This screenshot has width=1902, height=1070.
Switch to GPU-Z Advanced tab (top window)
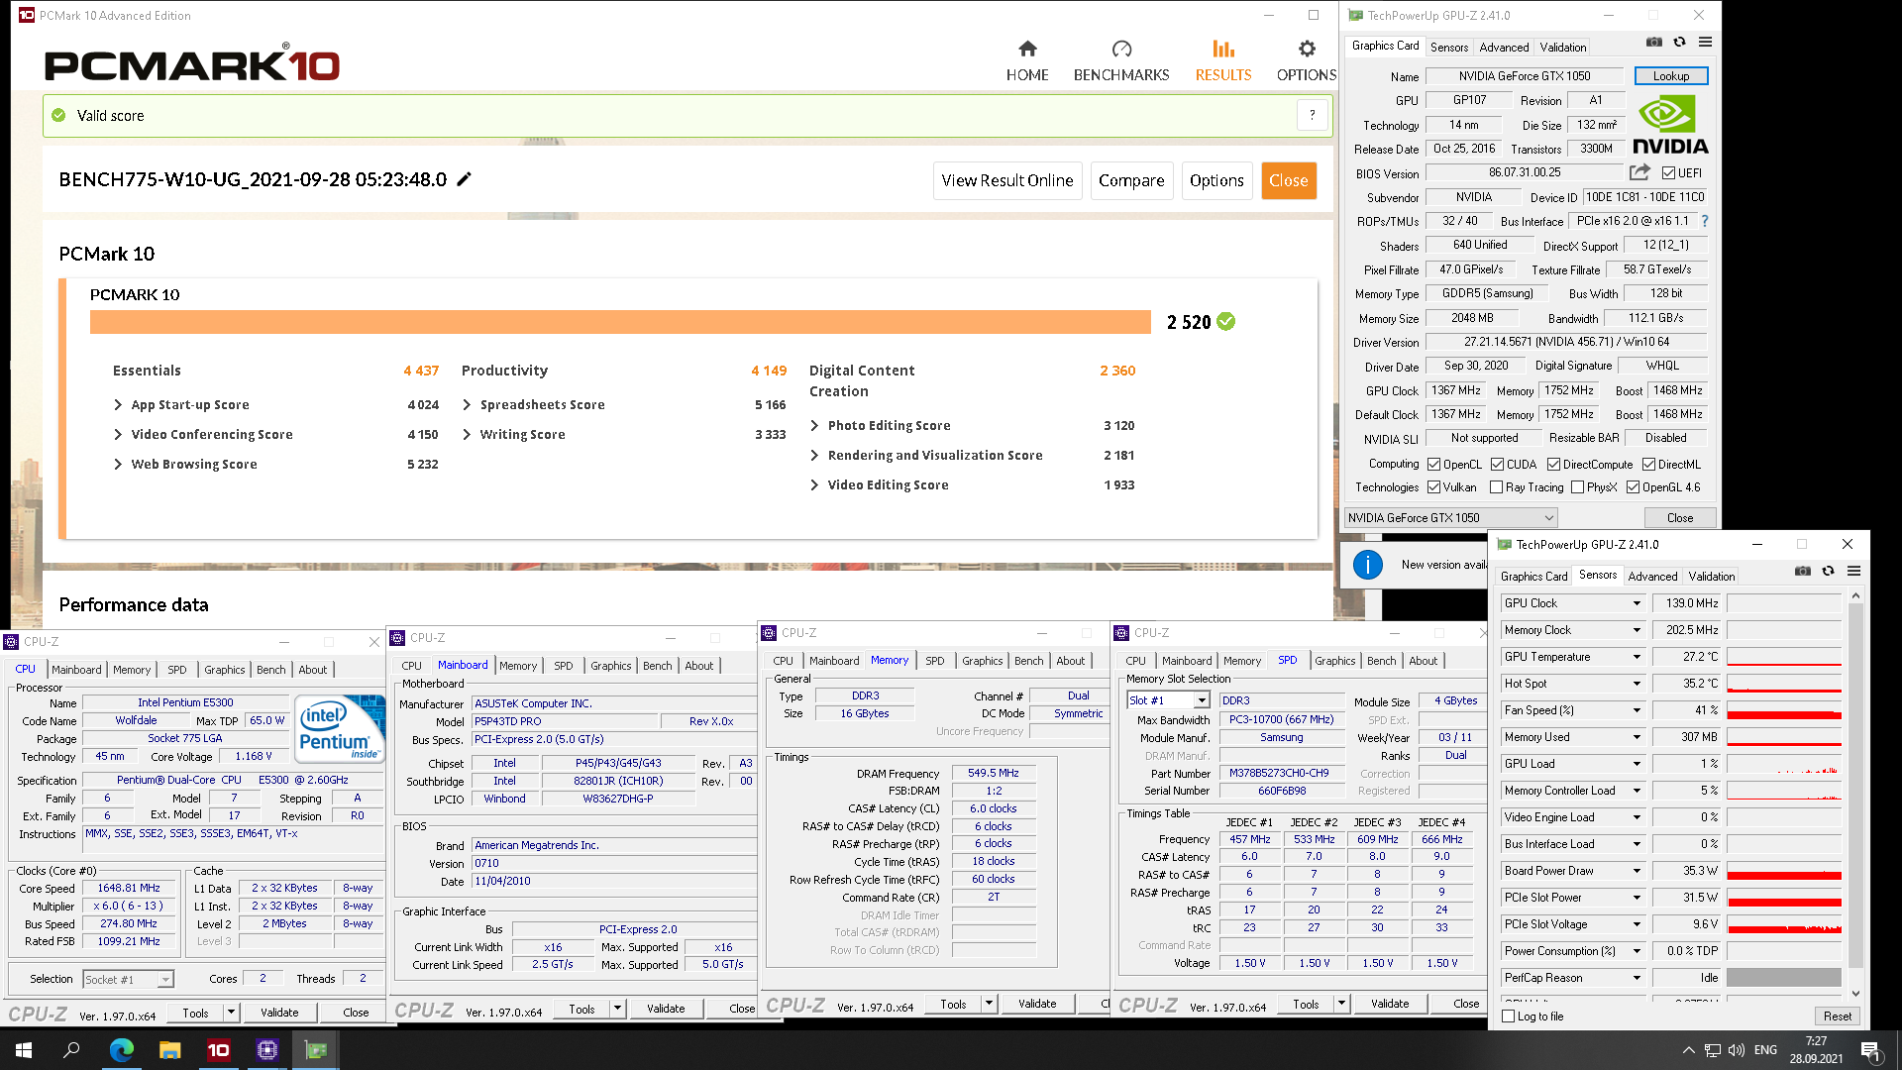(x=1504, y=47)
